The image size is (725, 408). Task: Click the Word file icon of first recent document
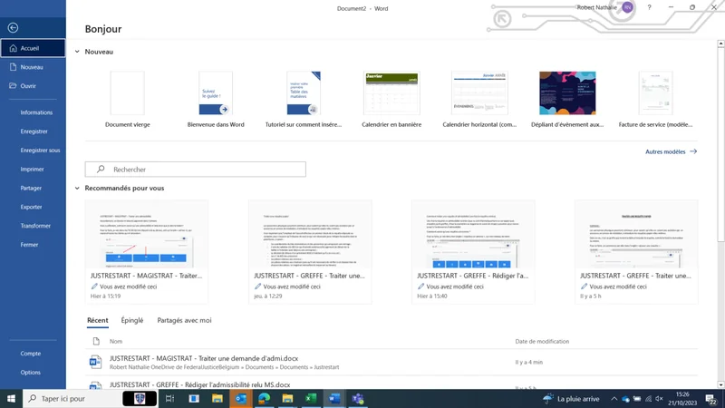95,362
